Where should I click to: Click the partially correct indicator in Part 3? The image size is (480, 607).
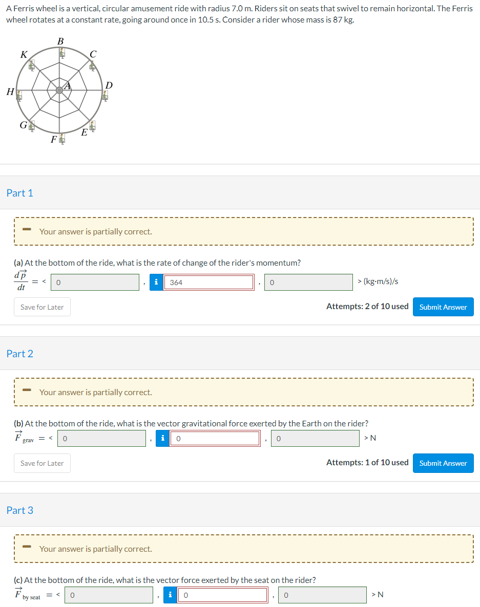26,548
